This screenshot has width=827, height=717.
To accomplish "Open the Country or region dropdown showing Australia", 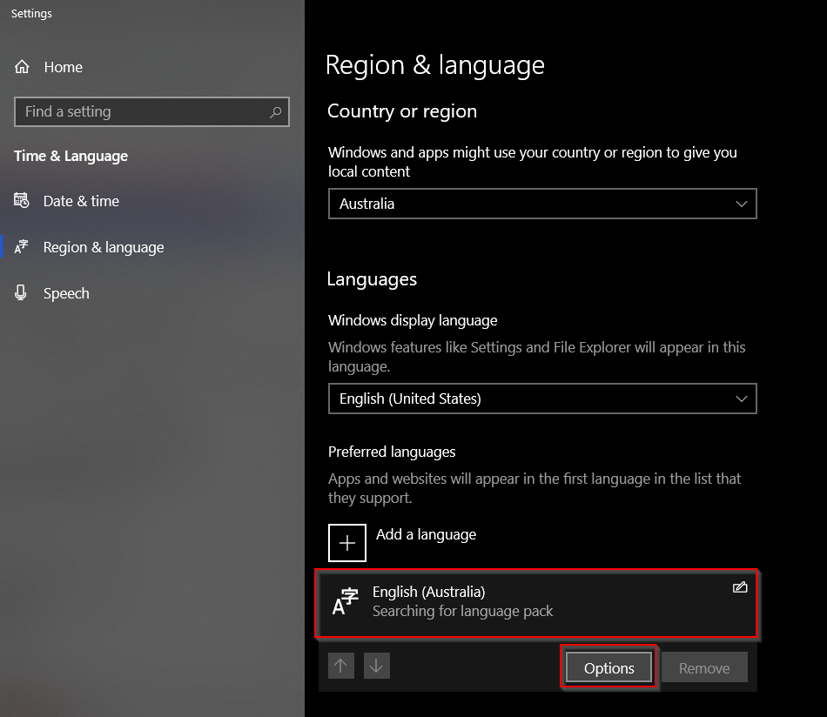I will coord(542,204).
